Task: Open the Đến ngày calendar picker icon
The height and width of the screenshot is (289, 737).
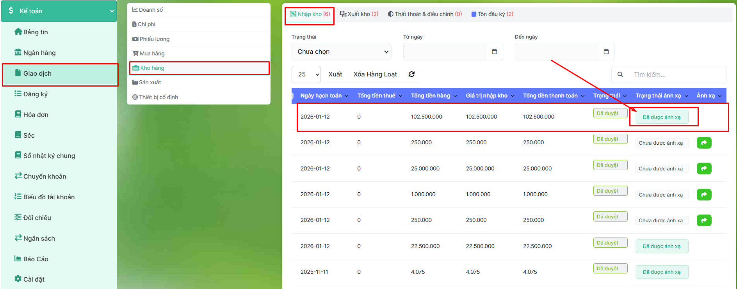Action: [x=606, y=51]
